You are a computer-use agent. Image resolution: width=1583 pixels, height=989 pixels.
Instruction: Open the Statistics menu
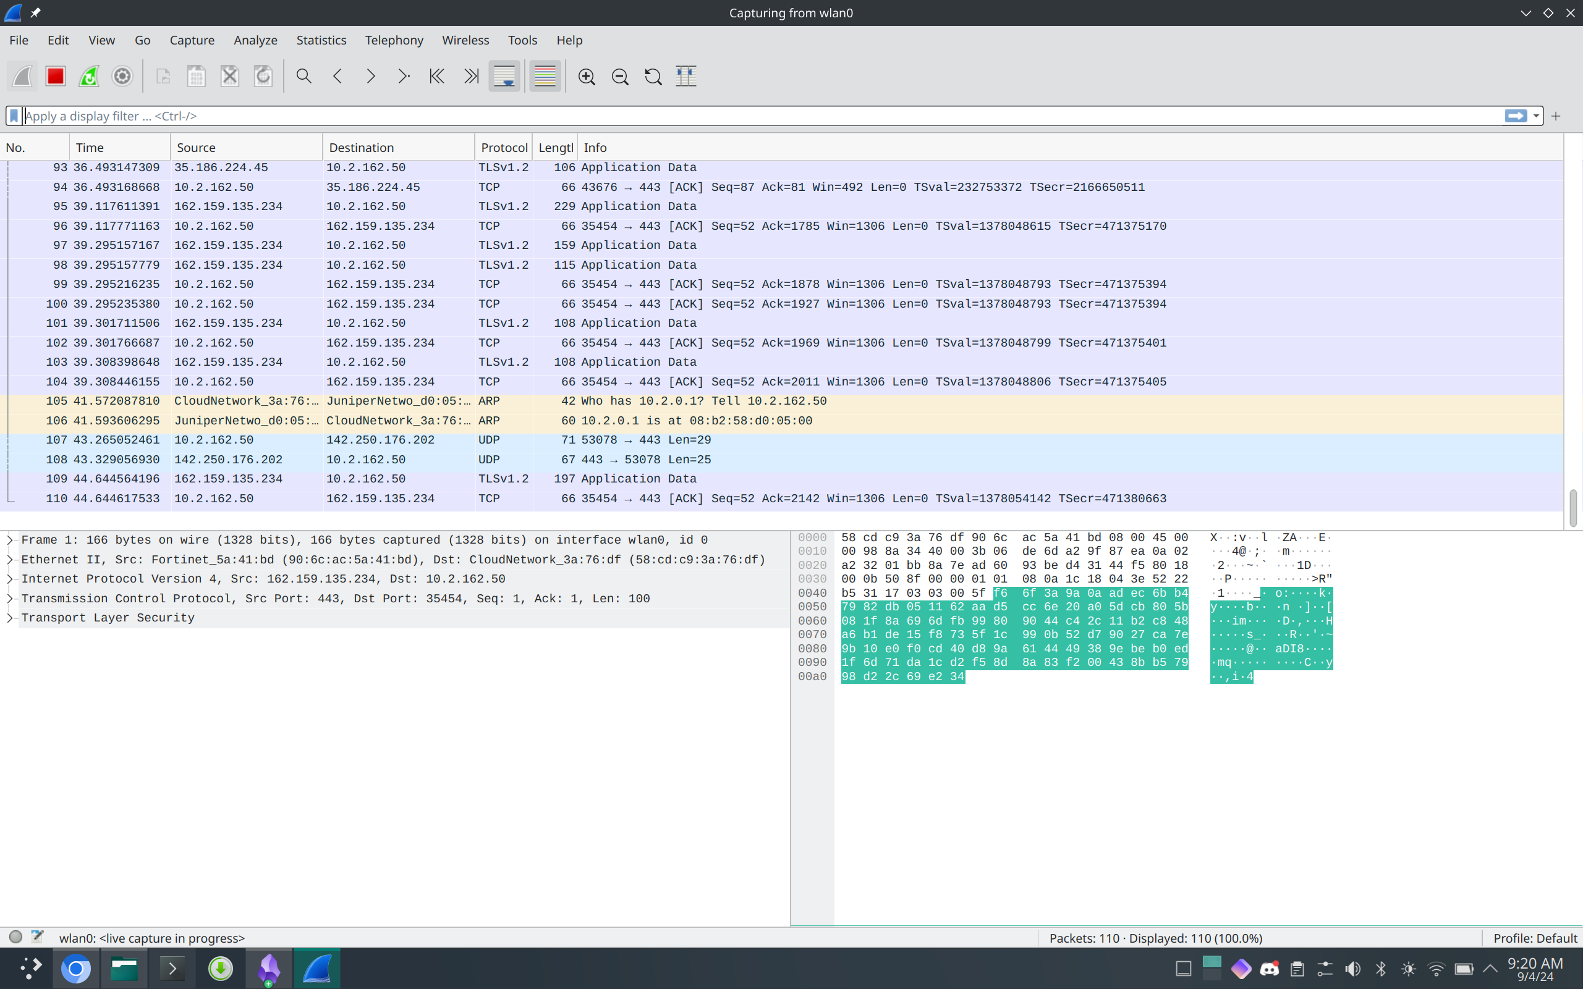point(321,41)
